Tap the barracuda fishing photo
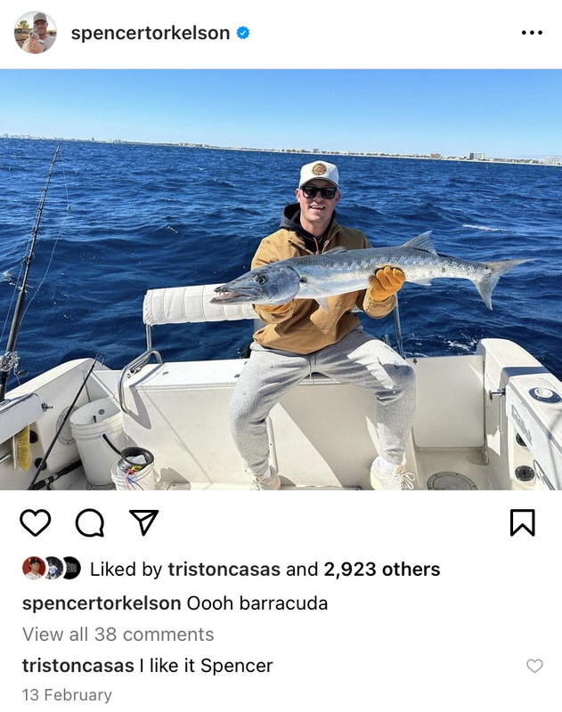This screenshot has height=712, width=562. pos(281,279)
